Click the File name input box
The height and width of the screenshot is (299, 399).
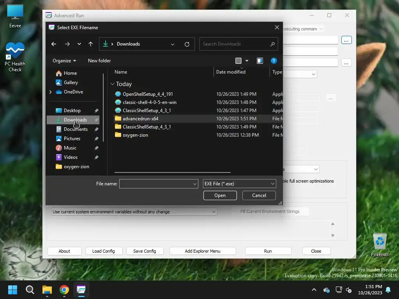[155, 184]
